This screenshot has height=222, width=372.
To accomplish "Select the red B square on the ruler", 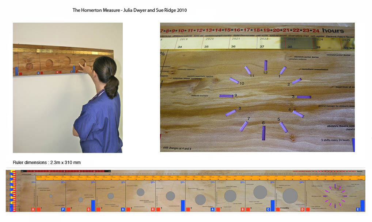I will [x=243, y=210].
